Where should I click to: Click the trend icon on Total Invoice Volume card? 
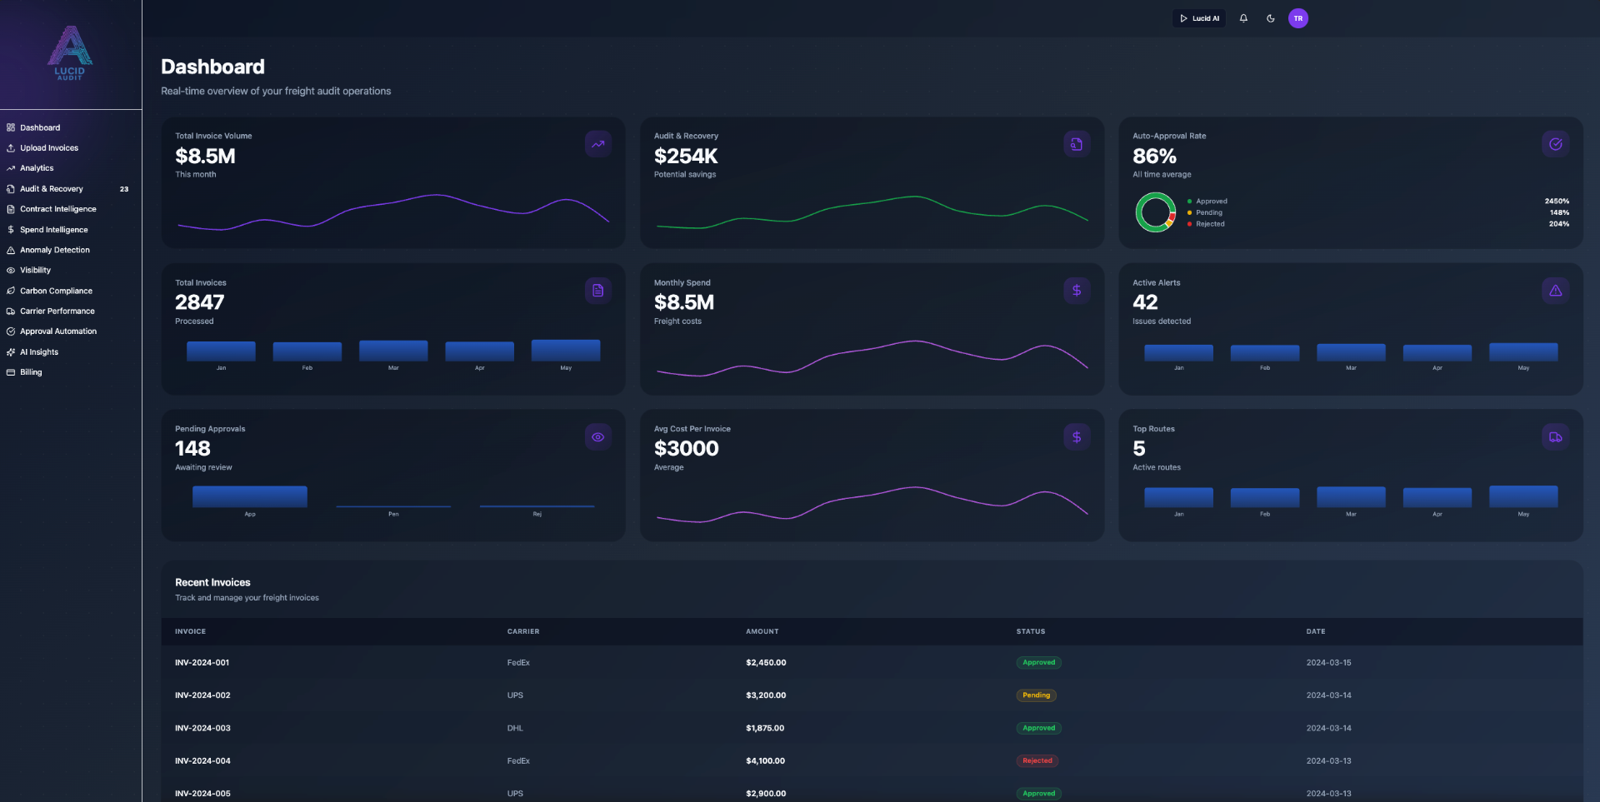(597, 143)
